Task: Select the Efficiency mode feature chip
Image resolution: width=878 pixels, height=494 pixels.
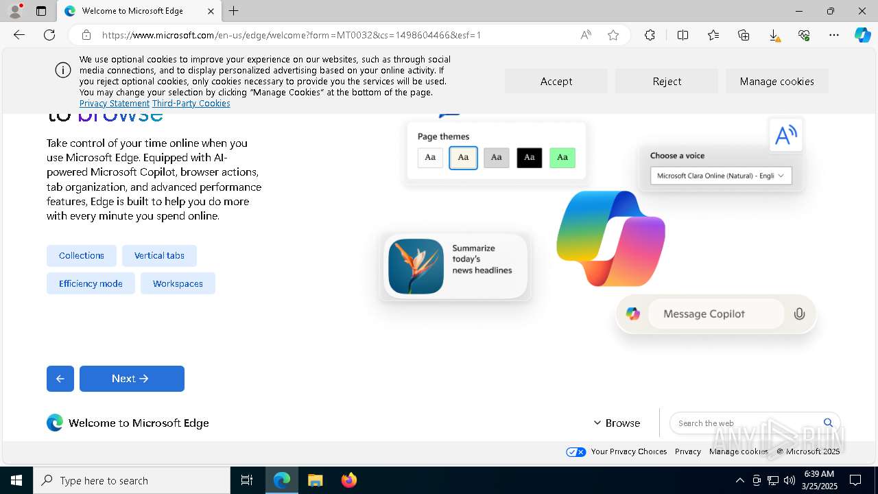Action: pyautogui.click(x=91, y=283)
